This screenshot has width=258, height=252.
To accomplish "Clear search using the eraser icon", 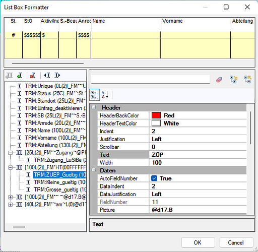I will 219,79.
